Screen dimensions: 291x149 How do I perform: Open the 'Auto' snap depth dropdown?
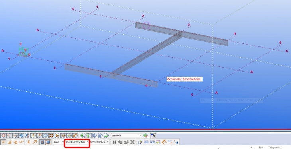pyautogui.click(x=59, y=142)
